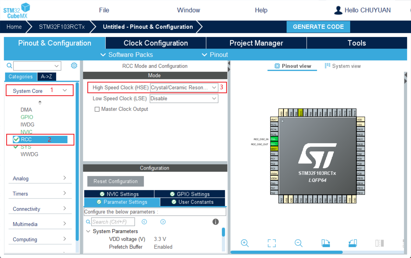
Task: Select GPIO in System Core list
Action: point(27,117)
